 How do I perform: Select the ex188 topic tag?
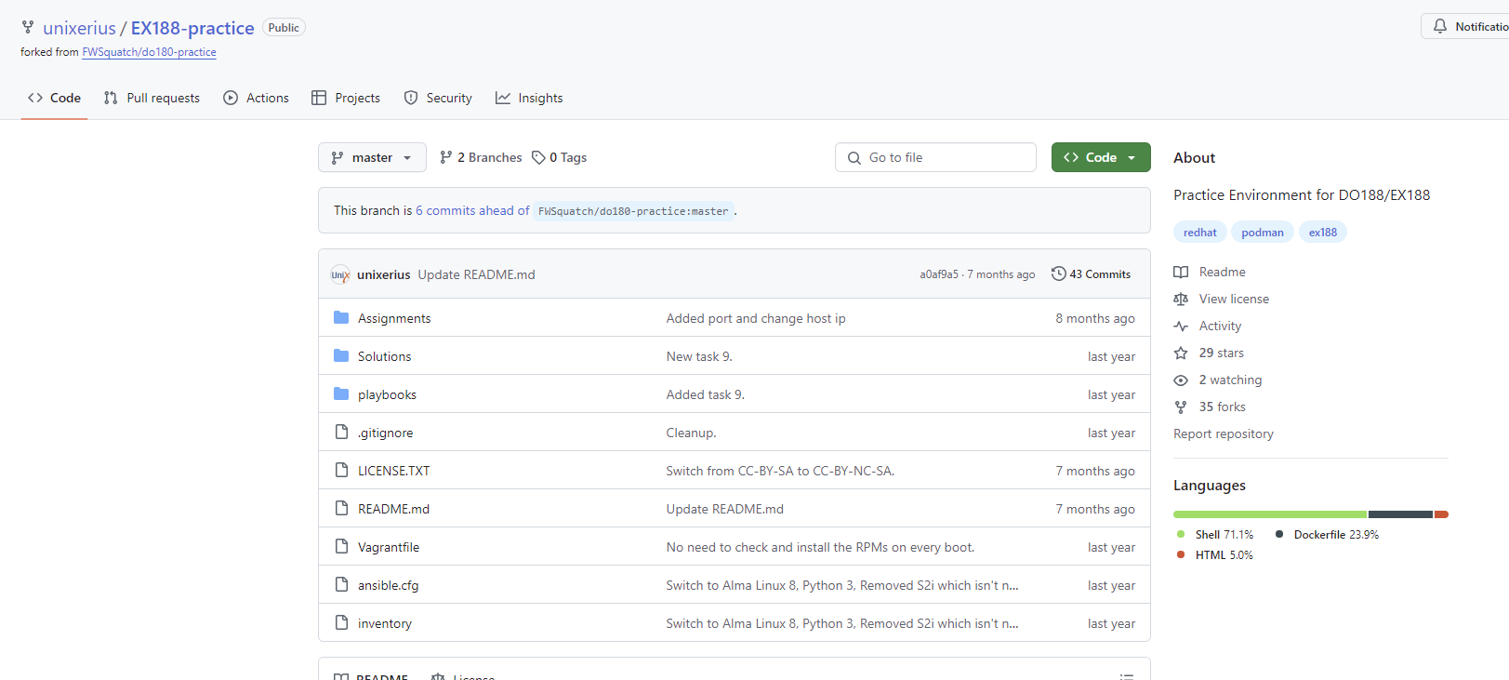click(x=1323, y=233)
